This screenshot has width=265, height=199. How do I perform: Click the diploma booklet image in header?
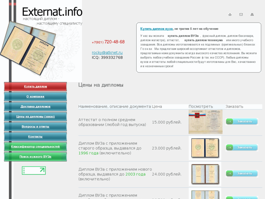28,48
